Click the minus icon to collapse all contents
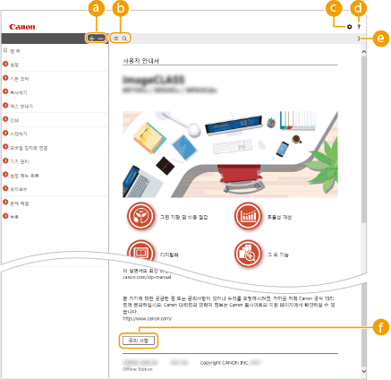391x380 pixels. pyautogui.click(x=101, y=39)
